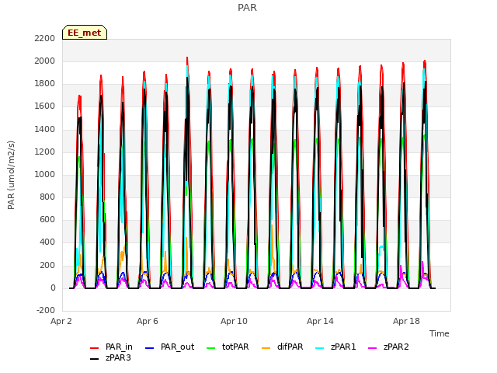This screenshot has width=497, height=373.
Task: Select the zPAR1 legend label
Action: coord(343,347)
